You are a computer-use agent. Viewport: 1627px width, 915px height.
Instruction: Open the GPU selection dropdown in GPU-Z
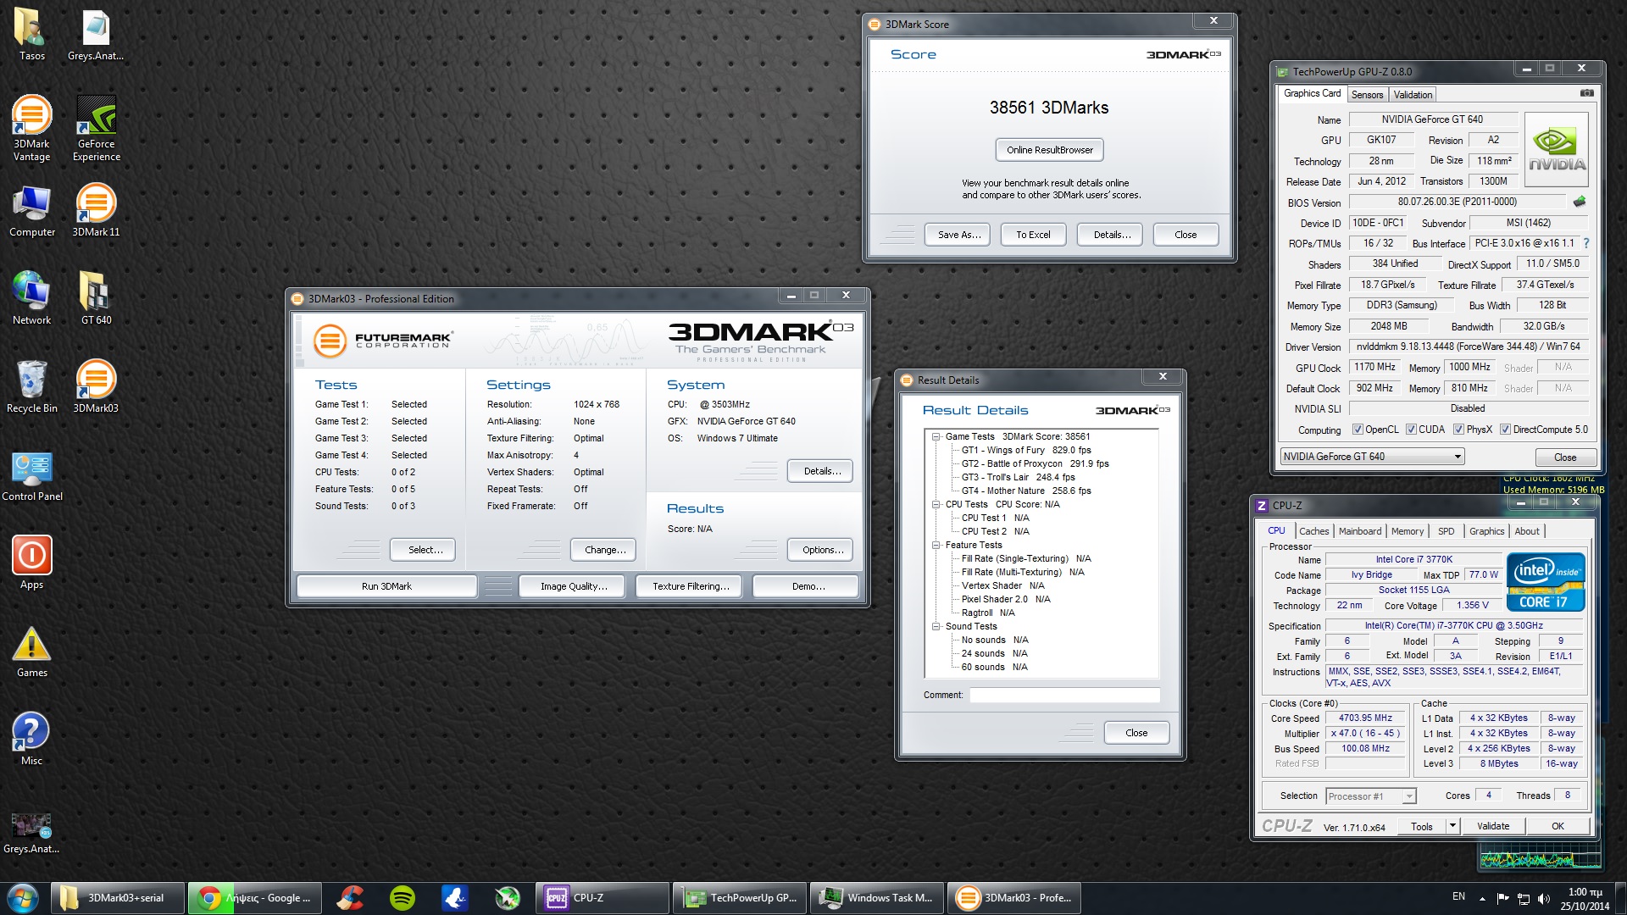tap(1372, 457)
